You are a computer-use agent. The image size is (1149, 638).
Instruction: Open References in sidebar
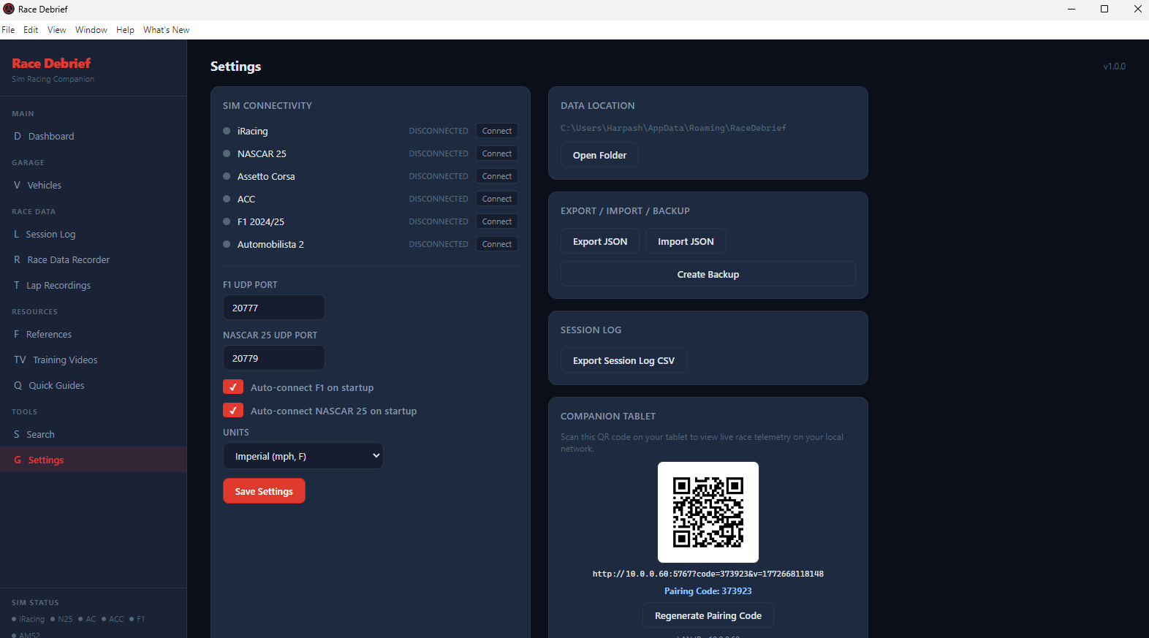pyautogui.click(x=93, y=334)
